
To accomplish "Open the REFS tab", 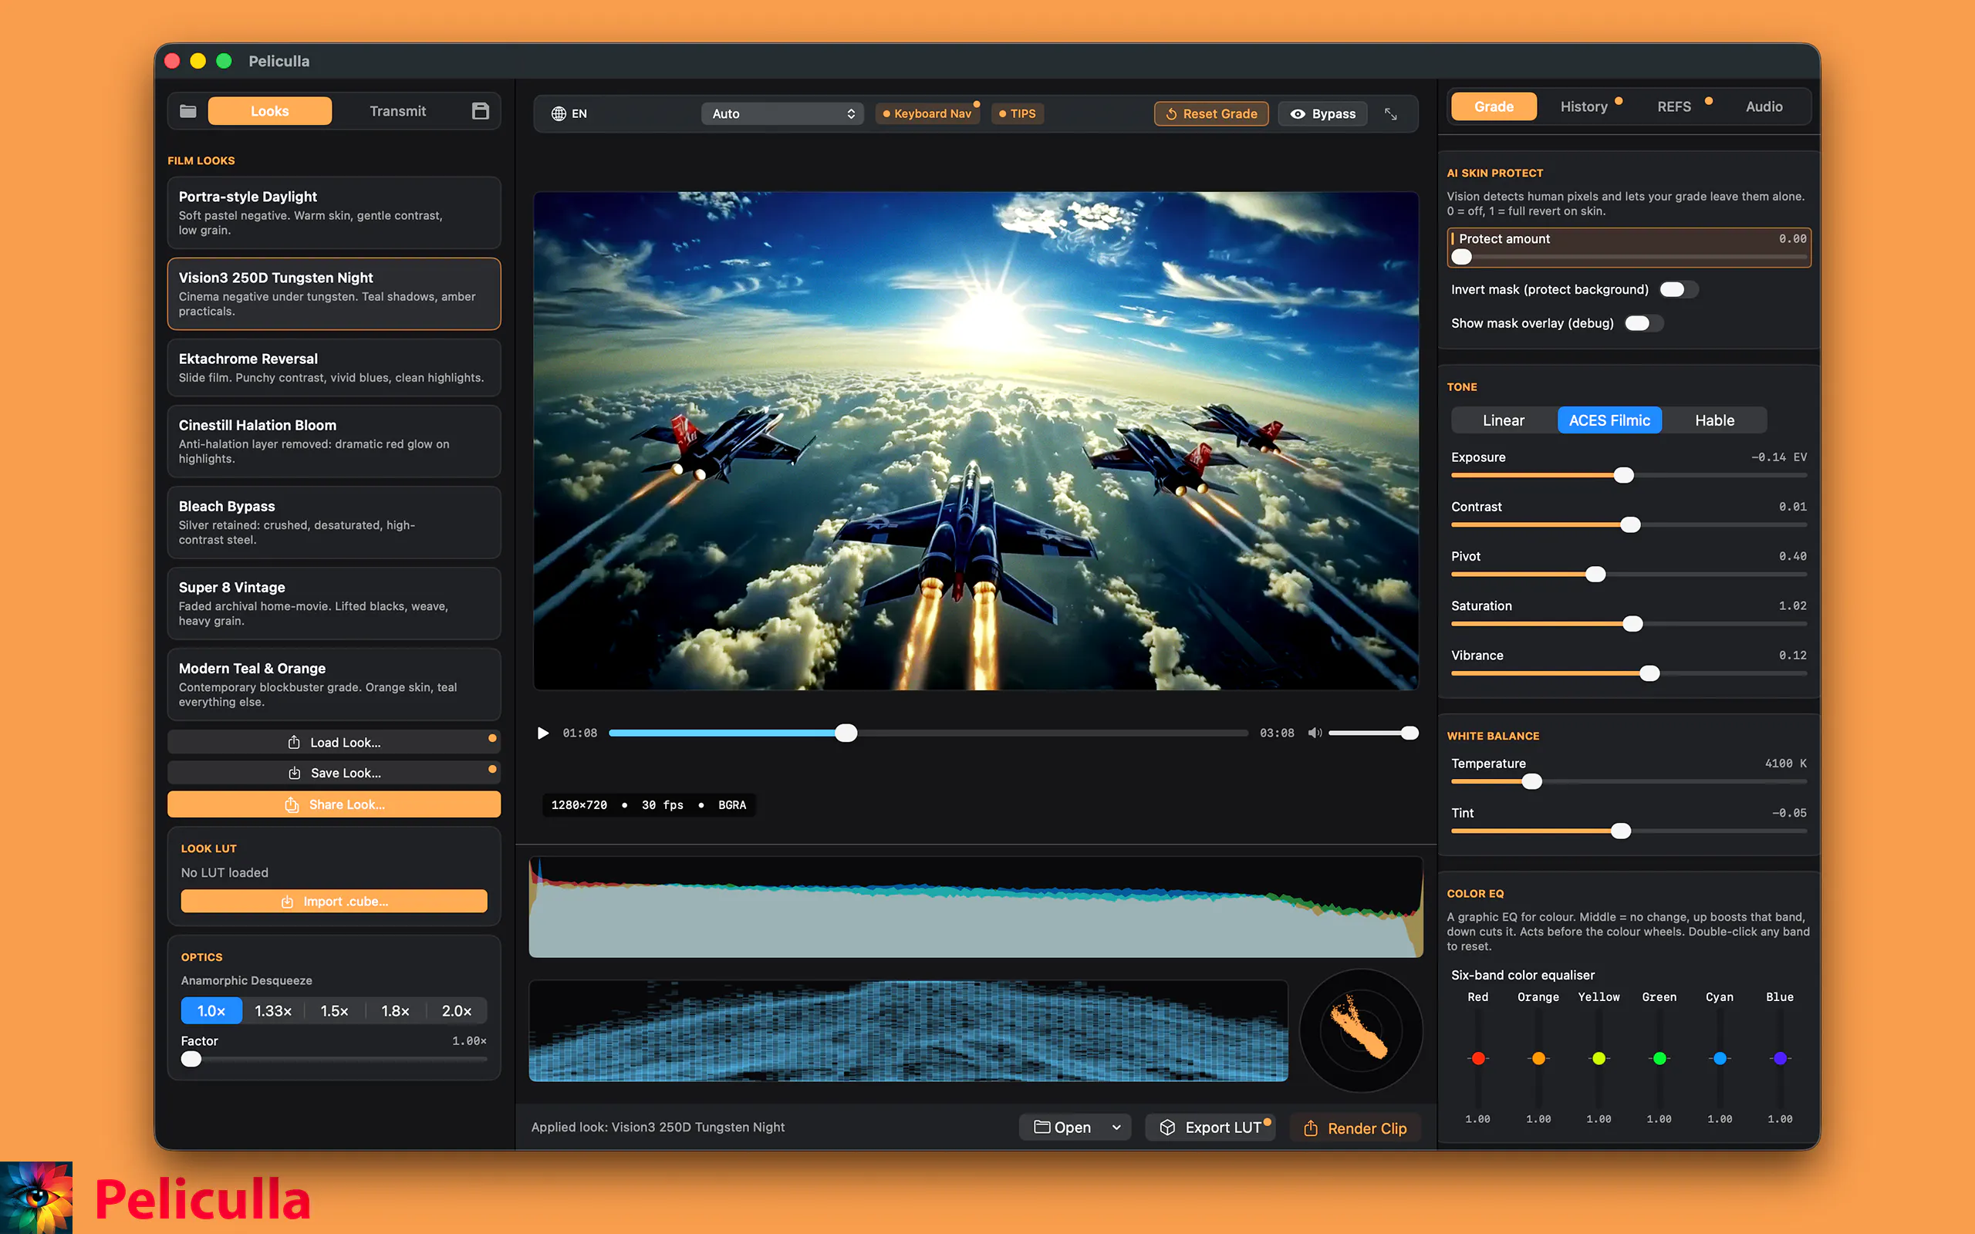I will [1674, 106].
